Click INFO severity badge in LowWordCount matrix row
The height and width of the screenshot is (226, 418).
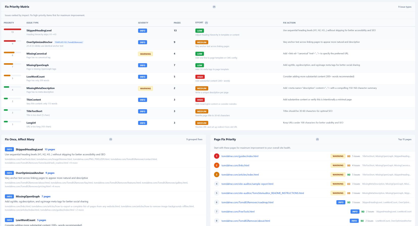pos(143,77)
